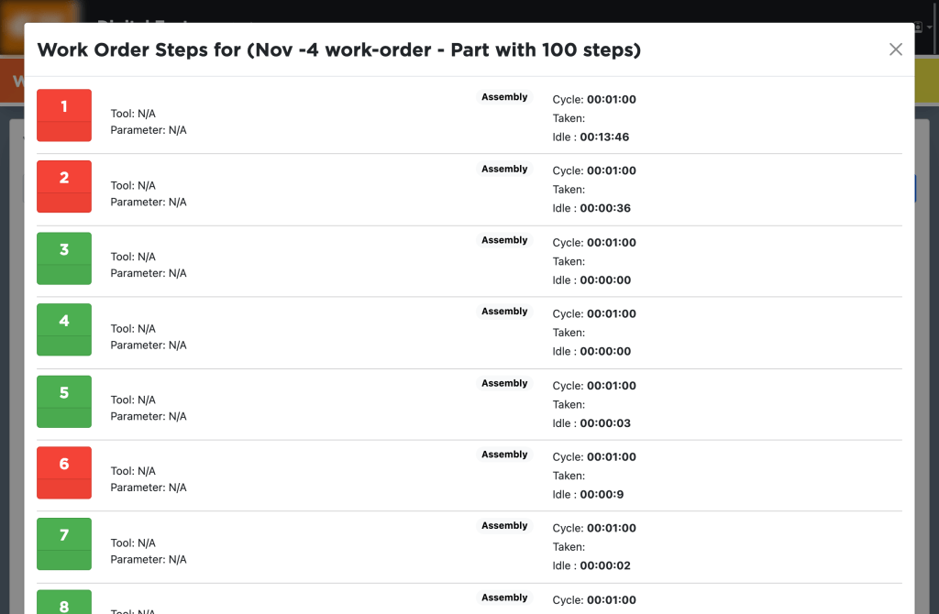Click the green step 3 badge
939x614 pixels.
tap(63, 258)
